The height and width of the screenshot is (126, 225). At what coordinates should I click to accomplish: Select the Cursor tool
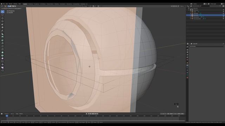2,15
